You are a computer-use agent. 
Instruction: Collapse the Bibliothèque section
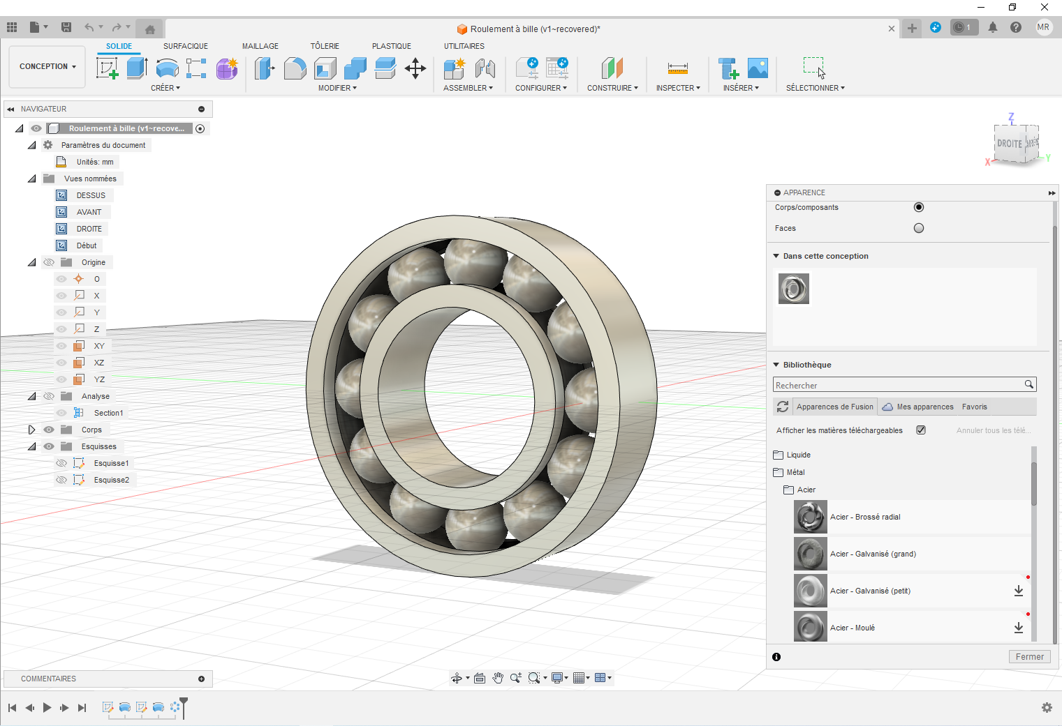coord(775,364)
